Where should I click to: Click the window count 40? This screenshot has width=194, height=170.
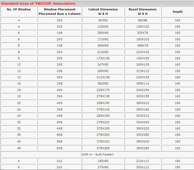click(19, 141)
